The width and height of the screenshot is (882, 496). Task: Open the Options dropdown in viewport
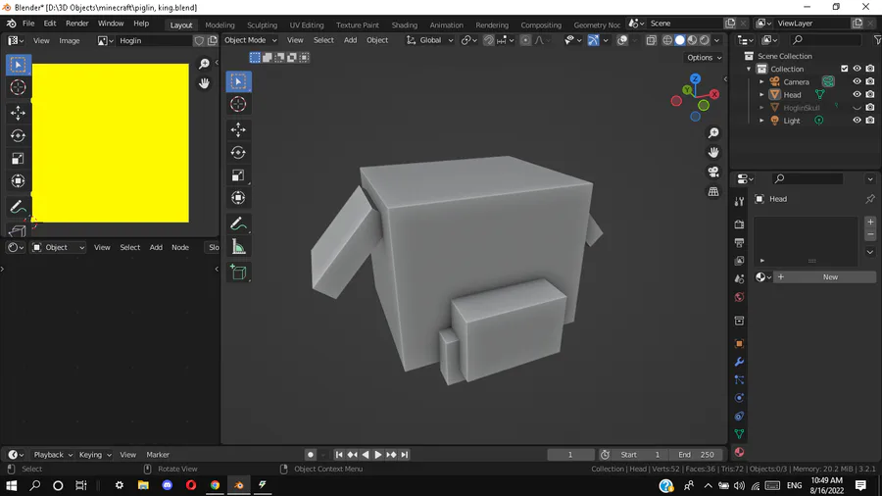pos(704,58)
